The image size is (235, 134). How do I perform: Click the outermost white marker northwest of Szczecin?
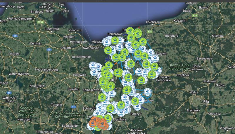93,65
